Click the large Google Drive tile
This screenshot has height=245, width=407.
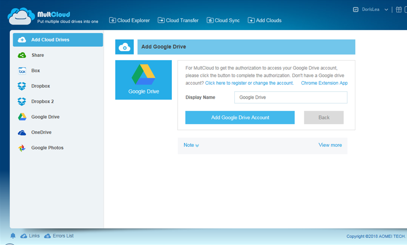tap(143, 80)
